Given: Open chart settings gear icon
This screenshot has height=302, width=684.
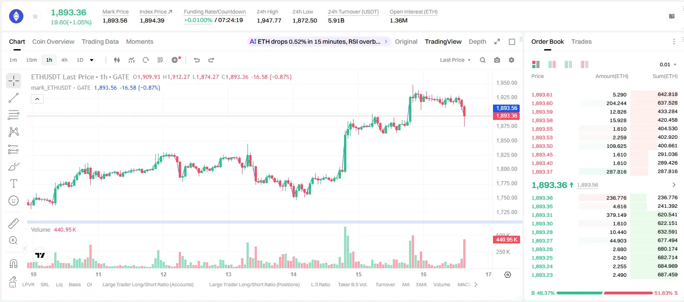Looking at the screenshot, I should pos(512,60).
